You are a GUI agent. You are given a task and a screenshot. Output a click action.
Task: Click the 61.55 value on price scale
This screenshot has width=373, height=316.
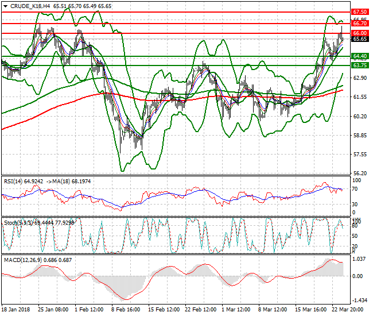(360, 97)
